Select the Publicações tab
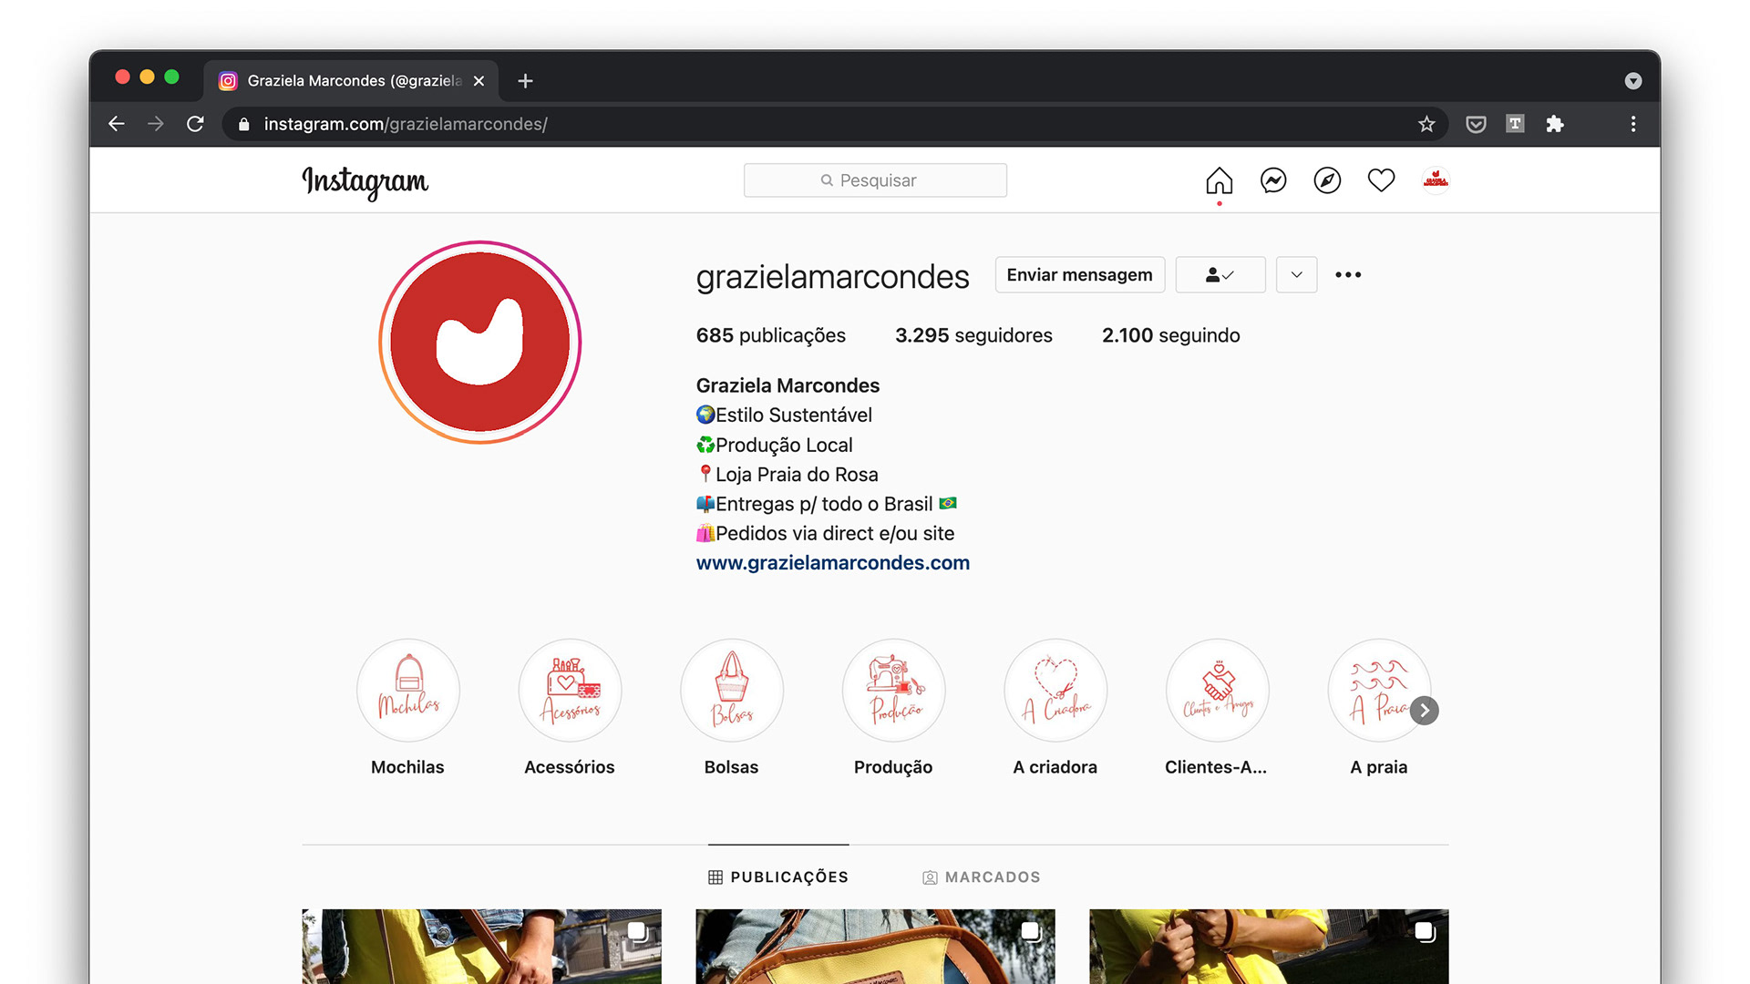The height and width of the screenshot is (984, 1750). coord(778,876)
